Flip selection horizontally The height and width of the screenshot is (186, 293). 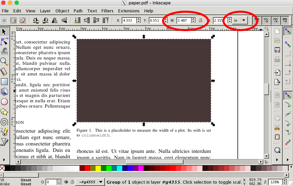54,20
